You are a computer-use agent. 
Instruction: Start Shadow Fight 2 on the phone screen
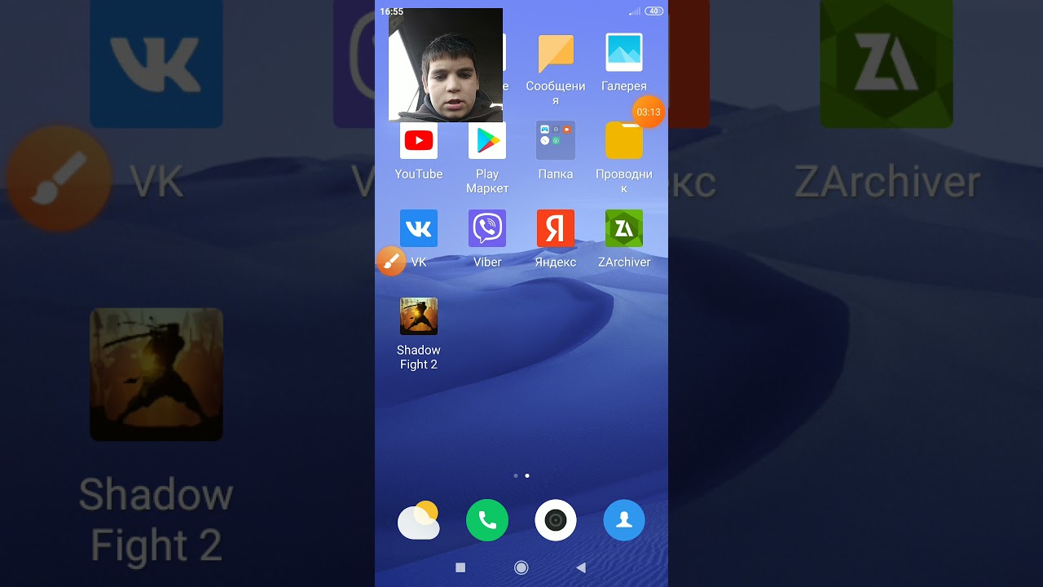[x=419, y=316]
